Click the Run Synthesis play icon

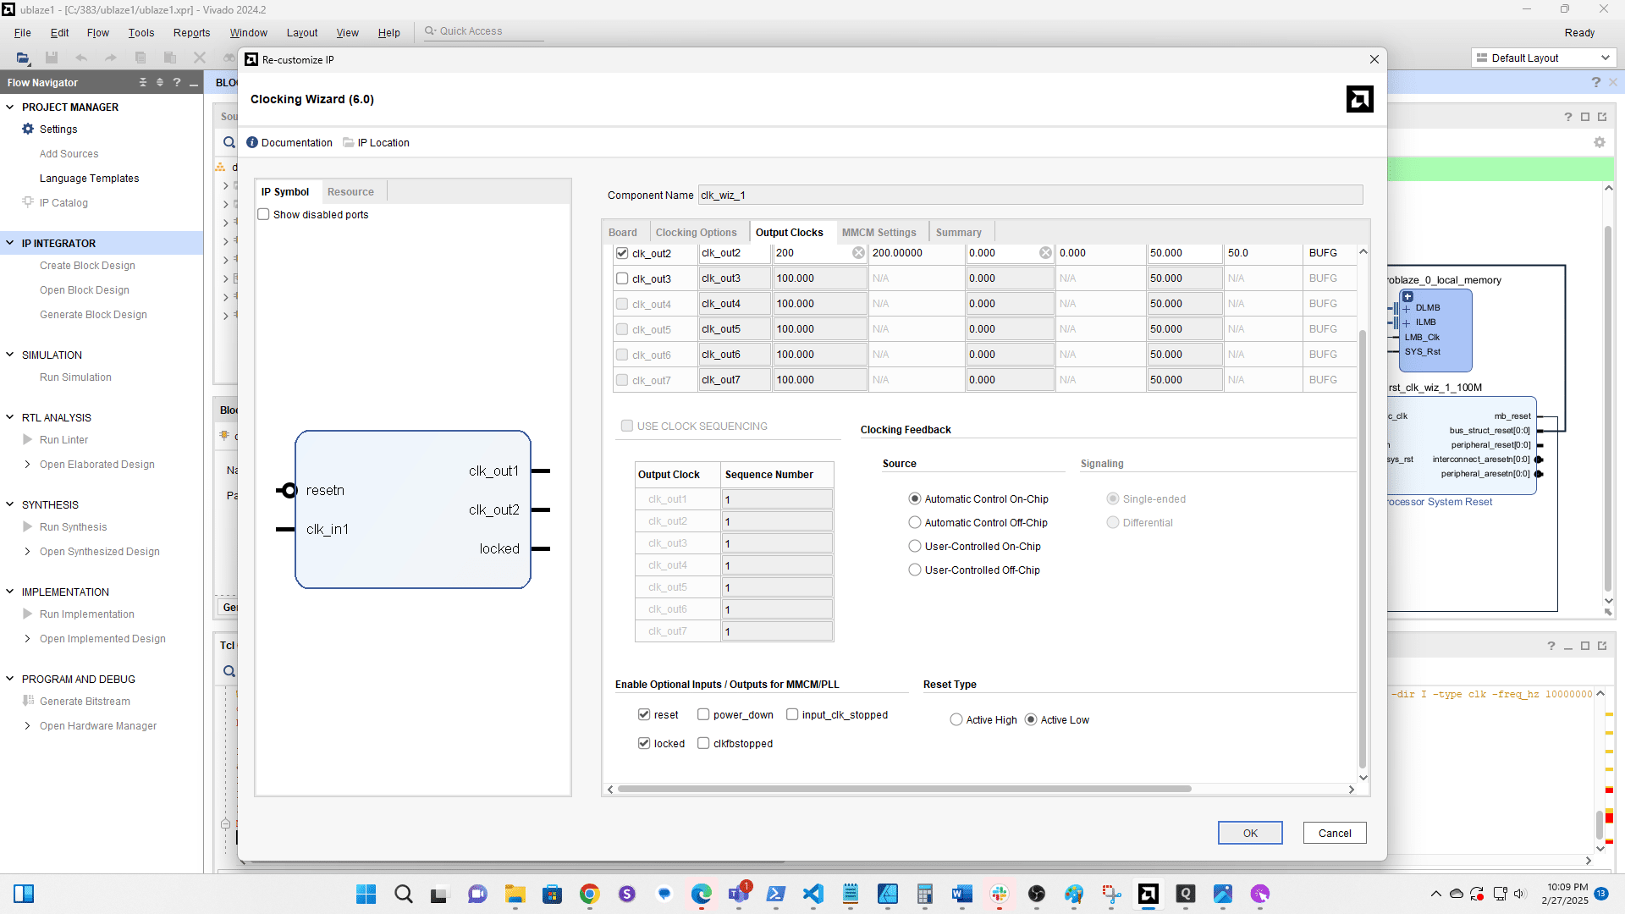[x=28, y=526]
